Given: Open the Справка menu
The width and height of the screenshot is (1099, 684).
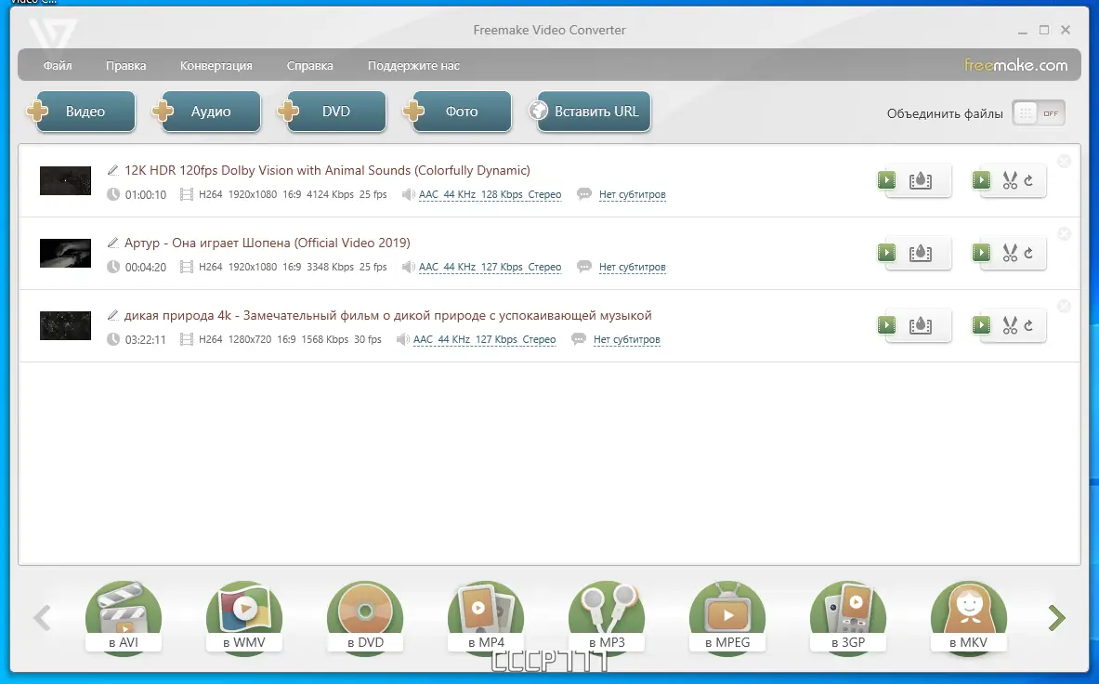Looking at the screenshot, I should 309,65.
